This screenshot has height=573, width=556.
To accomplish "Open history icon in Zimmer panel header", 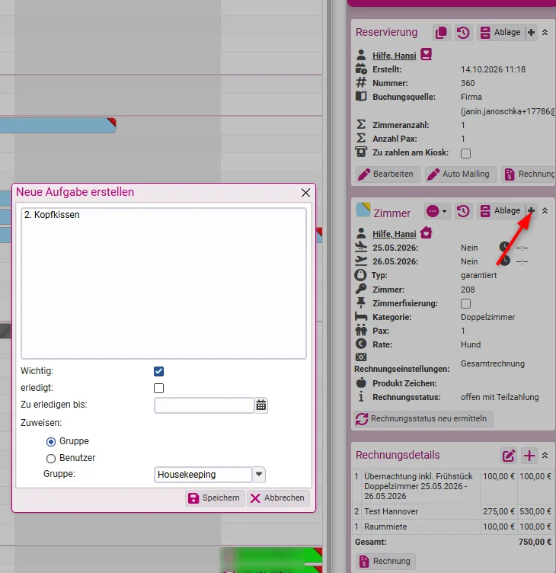I will 463,211.
